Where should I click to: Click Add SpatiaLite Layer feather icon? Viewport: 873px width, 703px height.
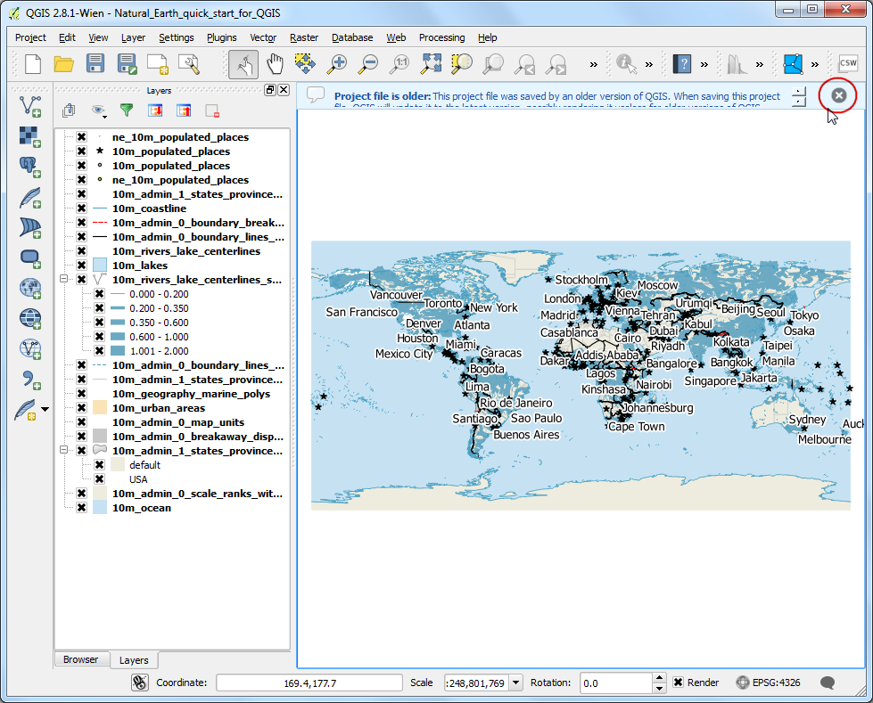pos(30,198)
